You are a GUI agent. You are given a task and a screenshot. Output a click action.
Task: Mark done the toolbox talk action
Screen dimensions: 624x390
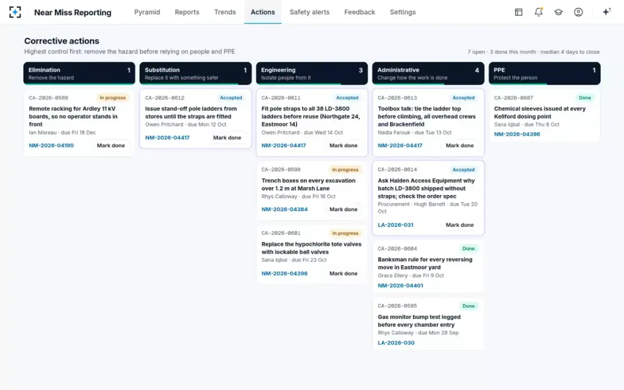click(x=460, y=146)
